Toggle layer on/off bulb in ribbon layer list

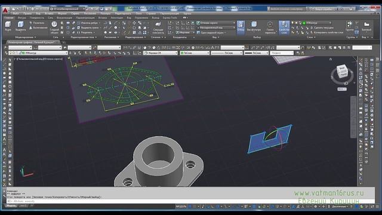pos(292,23)
